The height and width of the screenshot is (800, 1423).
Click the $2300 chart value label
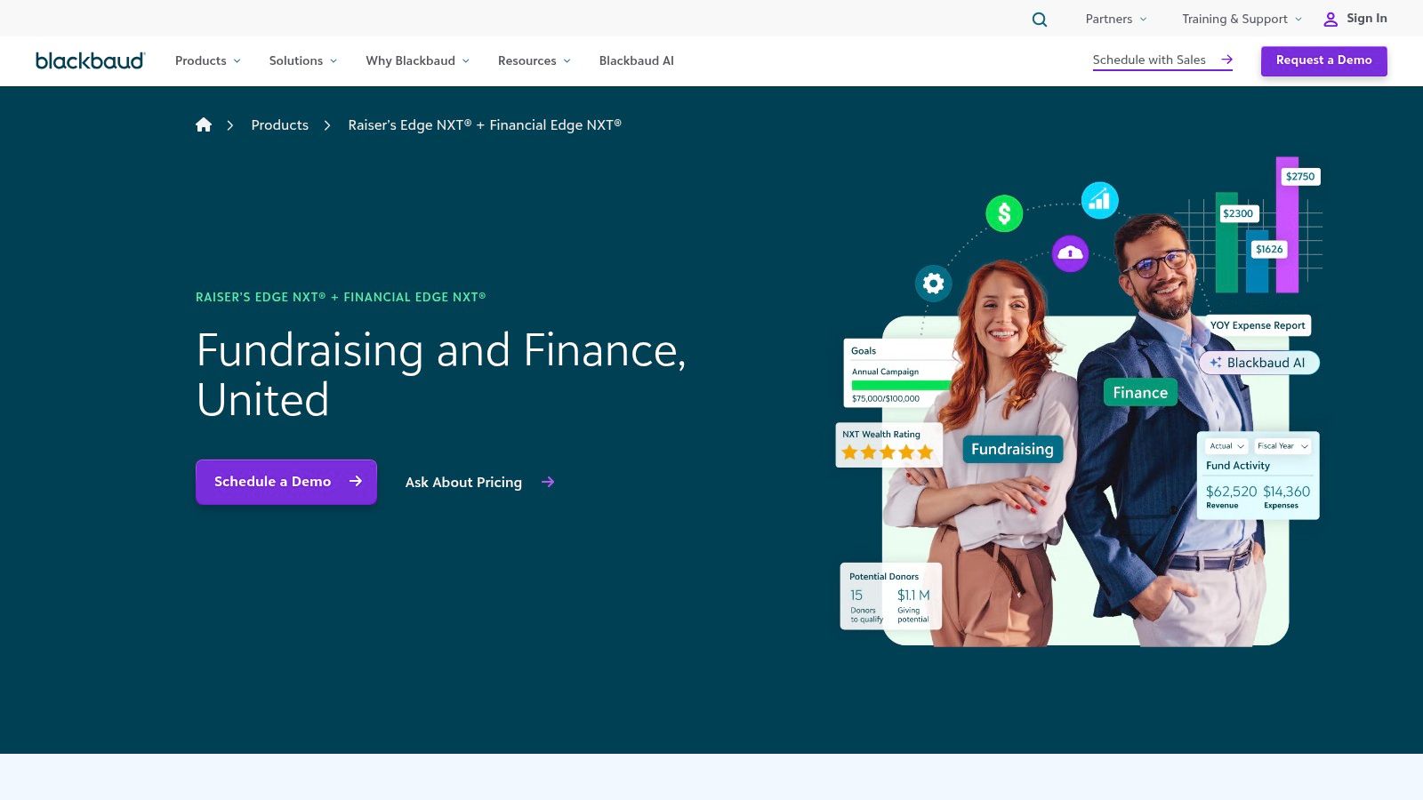pos(1238,213)
